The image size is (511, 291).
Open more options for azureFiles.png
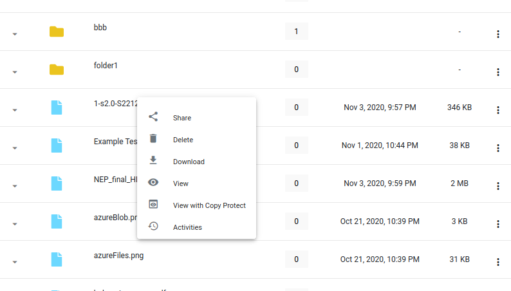coord(498,262)
